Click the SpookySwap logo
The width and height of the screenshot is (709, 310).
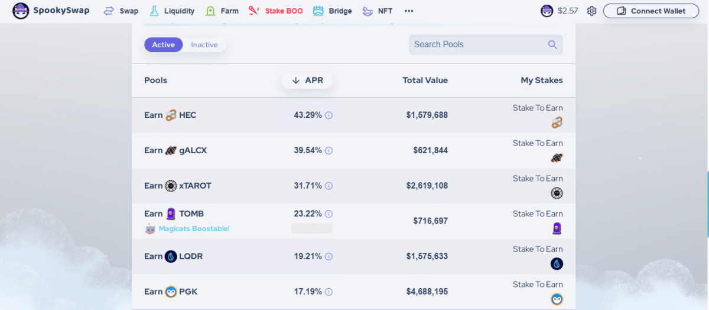(x=51, y=11)
